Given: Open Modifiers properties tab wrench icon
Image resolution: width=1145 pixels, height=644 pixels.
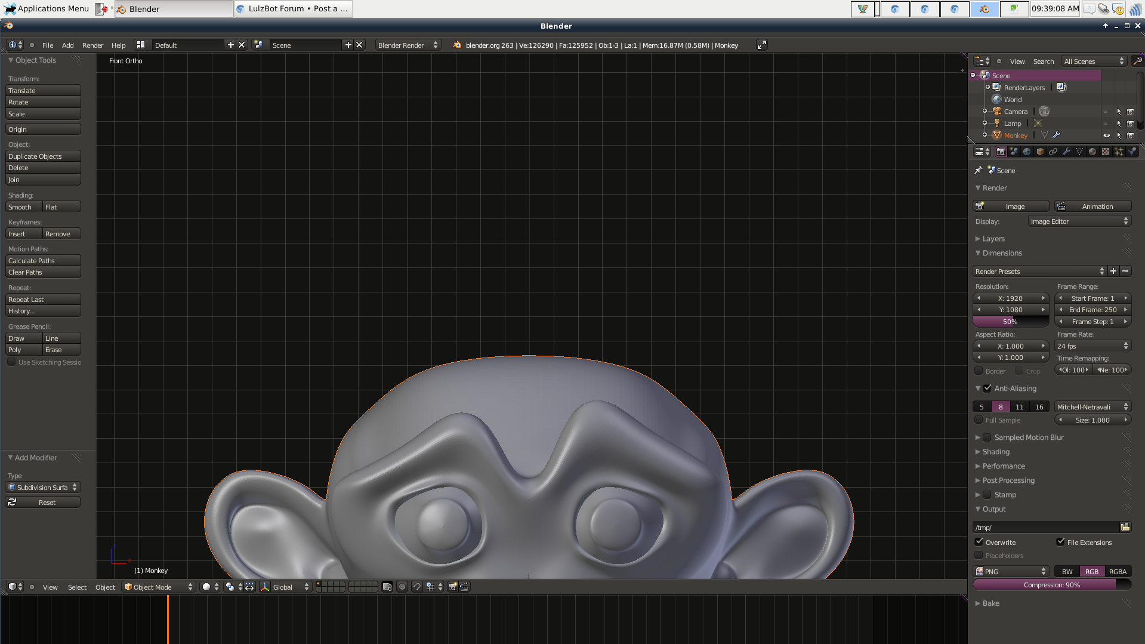Looking at the screenshot, I should point(1066,152).
